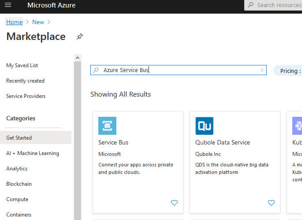Focus the global Search resources box
Image resolution: width=302 pixels, height=220 pixels.
click(x=273, y=5)
